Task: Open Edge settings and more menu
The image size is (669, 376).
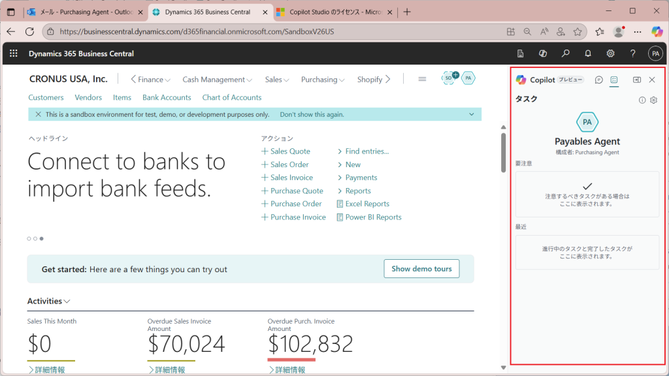Action: [x=638, y=31]
